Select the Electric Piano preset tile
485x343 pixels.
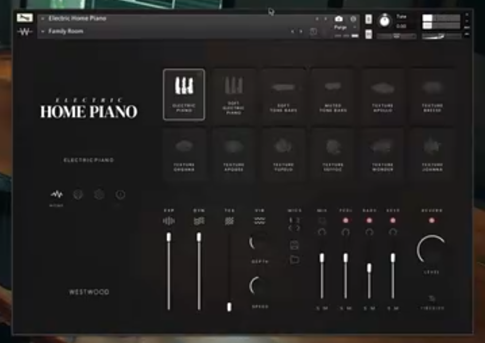click(184, 94)
